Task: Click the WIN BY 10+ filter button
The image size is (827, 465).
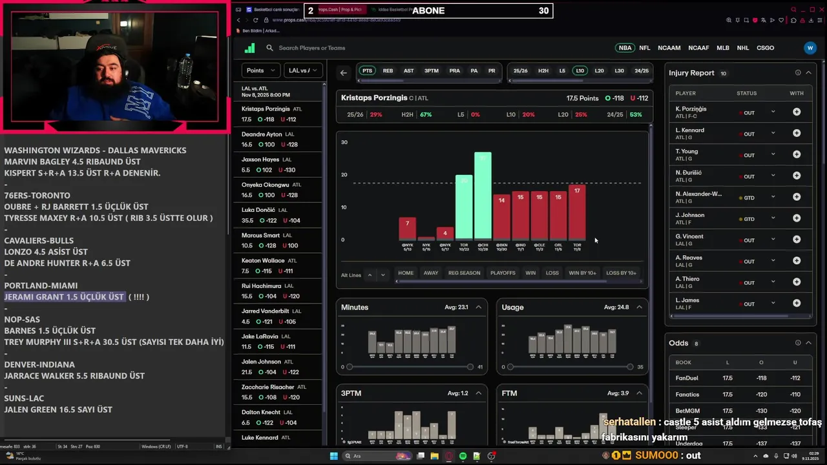Action: pos(582,273)
